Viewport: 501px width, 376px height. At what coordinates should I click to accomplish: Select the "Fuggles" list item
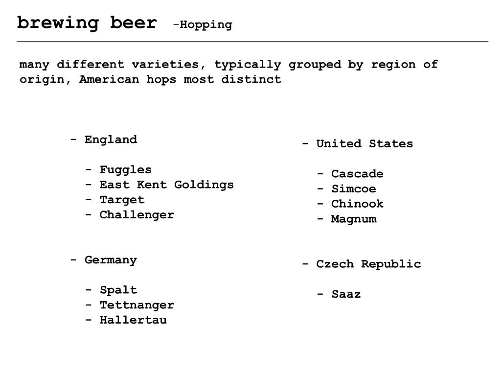125,170
